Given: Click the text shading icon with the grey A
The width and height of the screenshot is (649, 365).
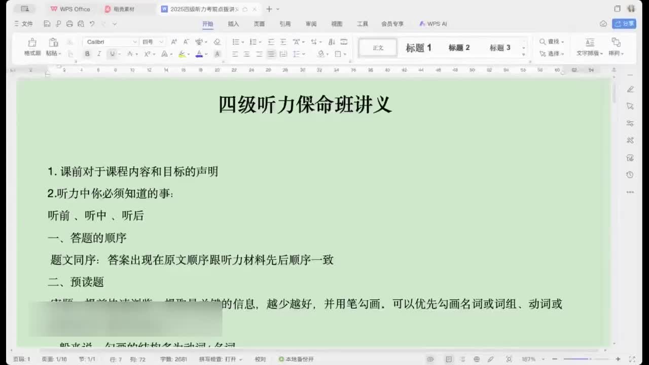Looking at the screenshot, I should 217,54.
